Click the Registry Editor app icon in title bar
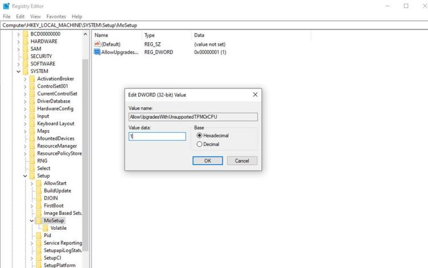Screen dimensions: 428x268 tap(6, 6)
